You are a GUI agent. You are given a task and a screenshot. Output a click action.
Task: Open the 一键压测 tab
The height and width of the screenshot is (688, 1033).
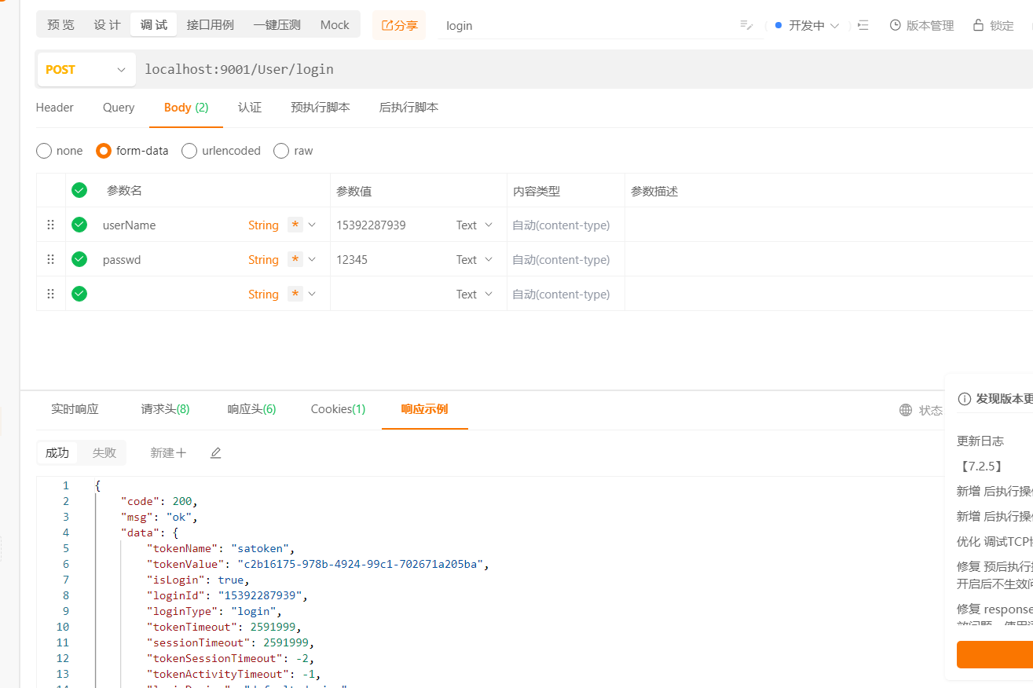click(277, 25)
